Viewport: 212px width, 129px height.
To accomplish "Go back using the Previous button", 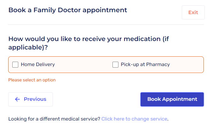I will [x=31, y=99].
